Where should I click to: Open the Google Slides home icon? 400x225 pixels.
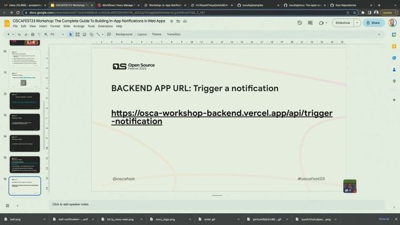[7, 23]
